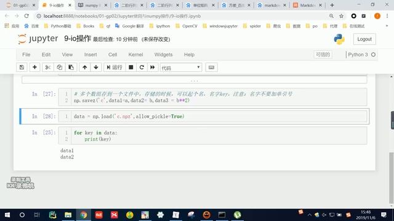
Task: Save notebook with the floppy disk icon
Action: point(22,67)
